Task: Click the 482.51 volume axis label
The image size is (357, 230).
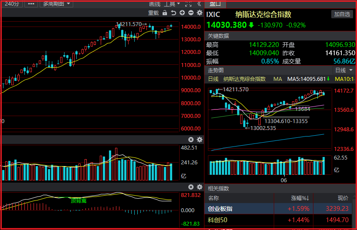Action: (189, 148)
